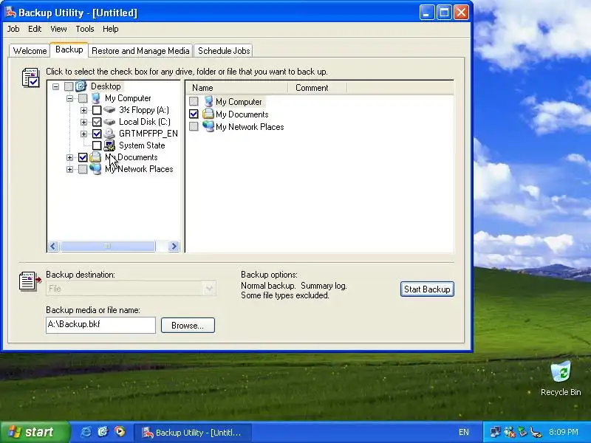Click the Start Backup button
The height and width of the screenshot is (443, 591).
point(427,289)
